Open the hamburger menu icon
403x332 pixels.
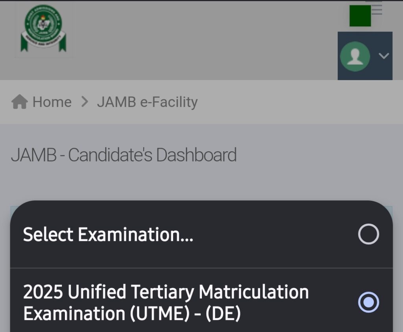[377, 9]
